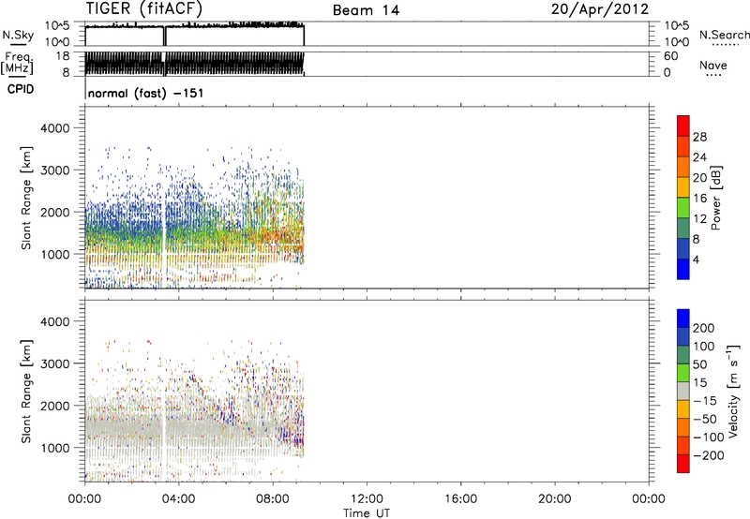Screen dimensions: 750x519
Task: Click the 'Velocity [m s-1]' colorbar label
Action: pos(732,391)
